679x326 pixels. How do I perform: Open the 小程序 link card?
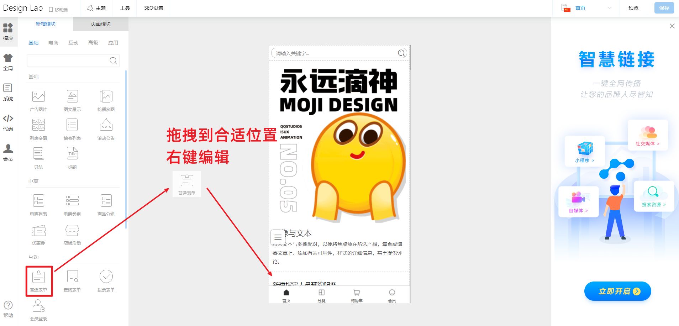(x=585, y=151)
